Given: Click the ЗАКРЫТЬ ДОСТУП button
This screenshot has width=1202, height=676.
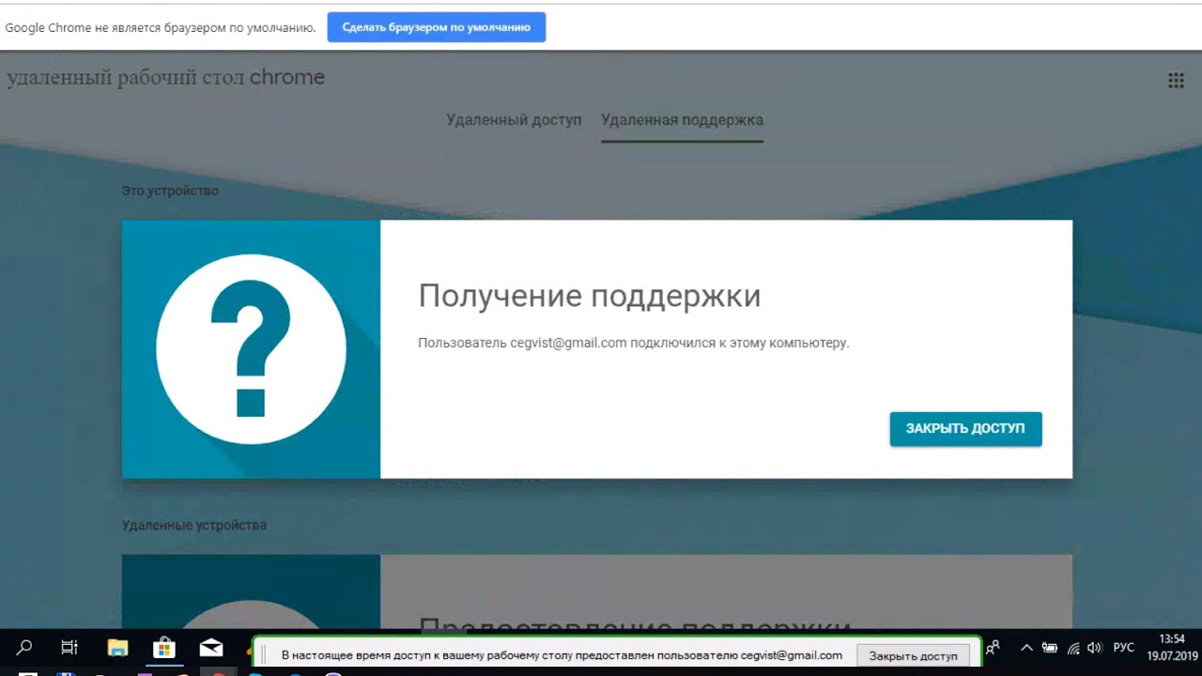Looking at the screenshot, I should click(x=965, y=428).
